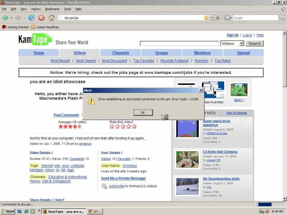Click OK in the Alert dialog
Image resolution: width=287 pixels, height=215 pixels.
143,113
